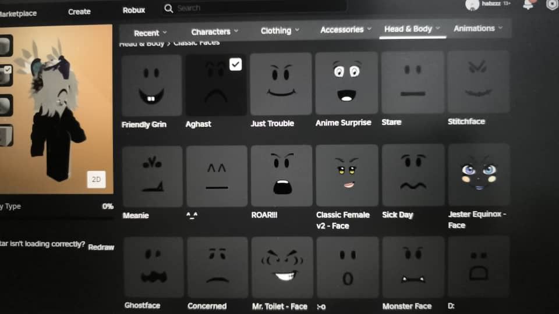Expand the Head & Body dropdown
This screenshot has height=314, width=559.
tap(412, 29)
